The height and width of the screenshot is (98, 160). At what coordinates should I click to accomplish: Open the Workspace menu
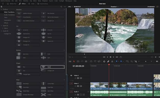pyautogui.click(x=69, y=1)
